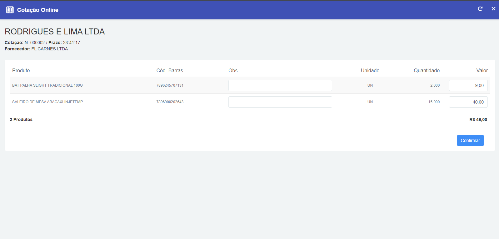The height and width of the screenshot is (239, 499).
Task: Click the RODRIGUES E LIMA LTDA heading
Action: (x=55, y=32)
